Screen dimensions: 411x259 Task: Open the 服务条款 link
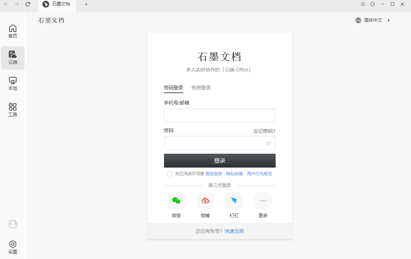(214, 174)
